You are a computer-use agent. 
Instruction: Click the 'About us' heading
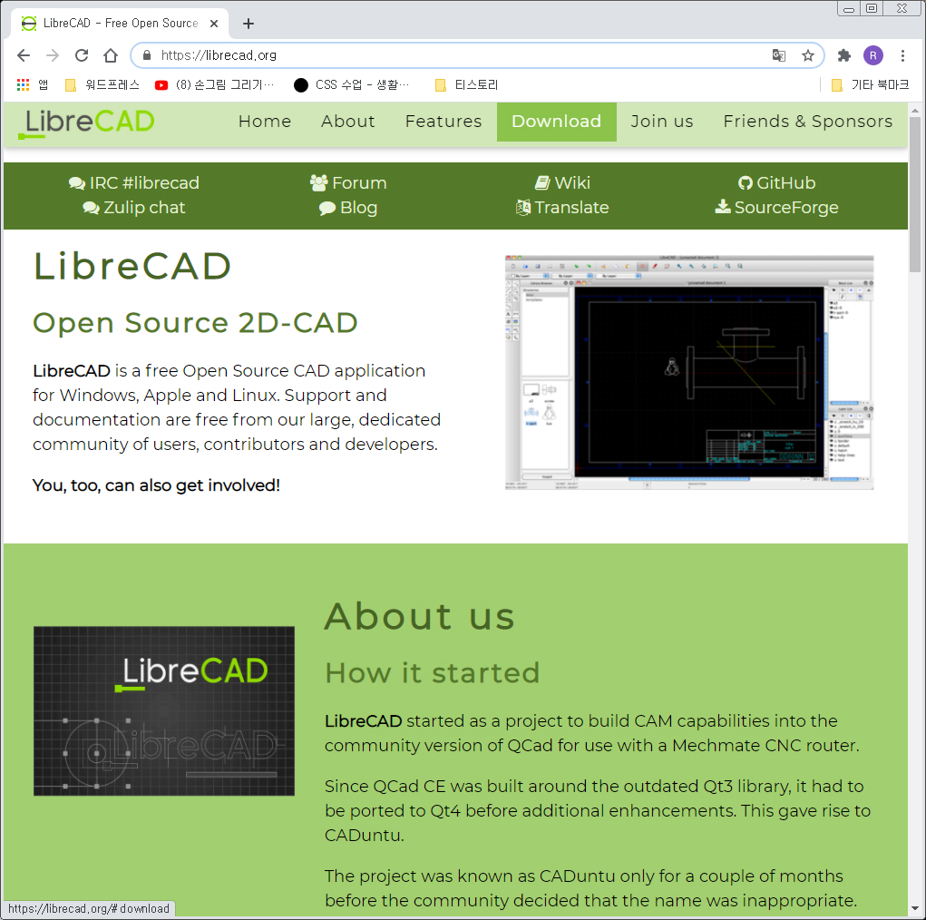(420, 616)
